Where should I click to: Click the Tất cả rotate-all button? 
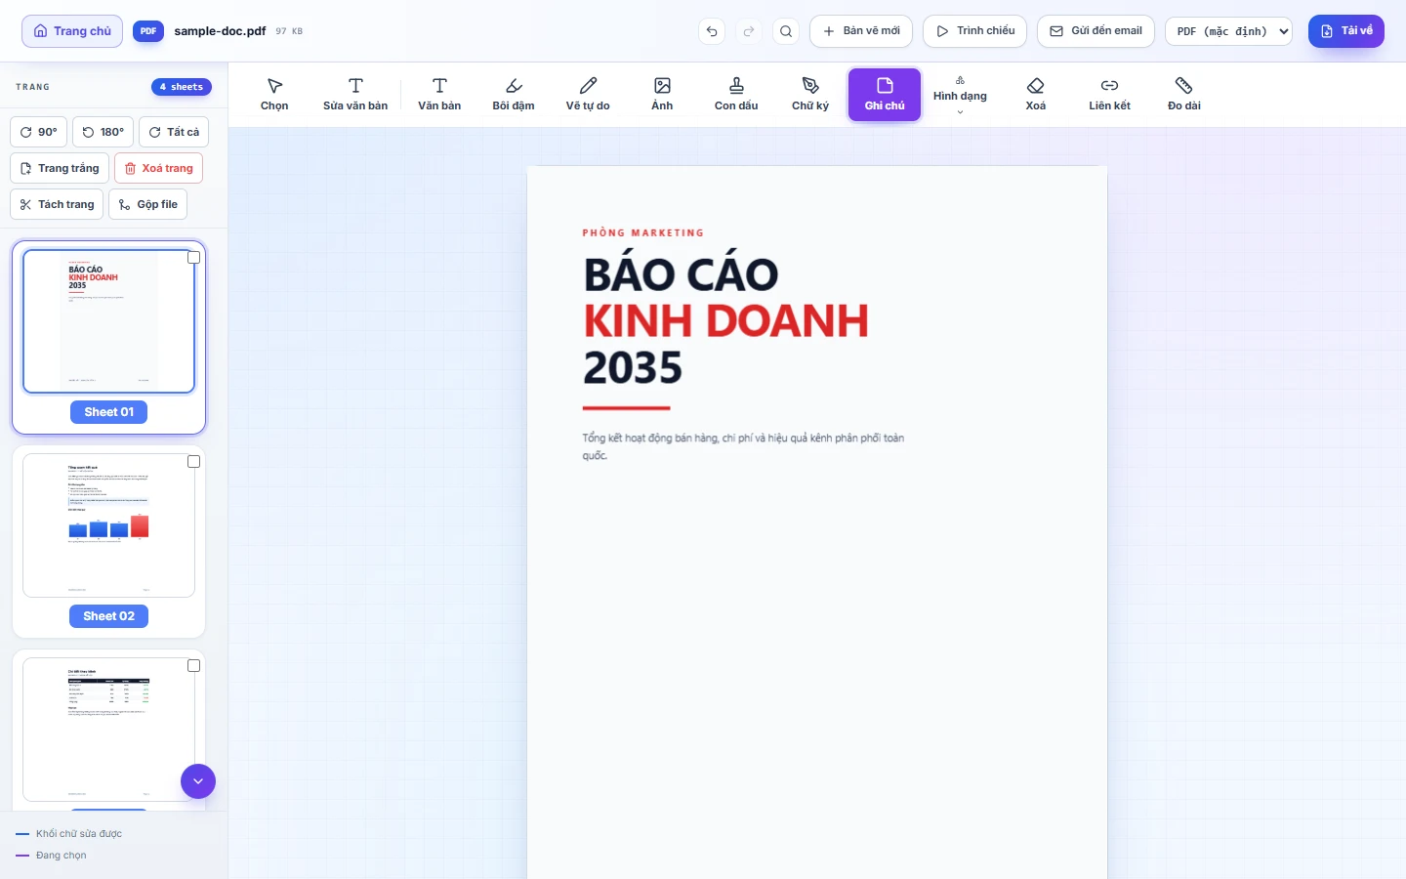coord(174,132)
